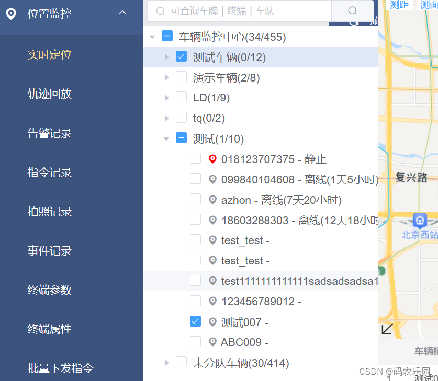Click the pin icon next to 测试007
Image resolution: width=438 pixels, height=381 pixels.
(x=212, y=322)
